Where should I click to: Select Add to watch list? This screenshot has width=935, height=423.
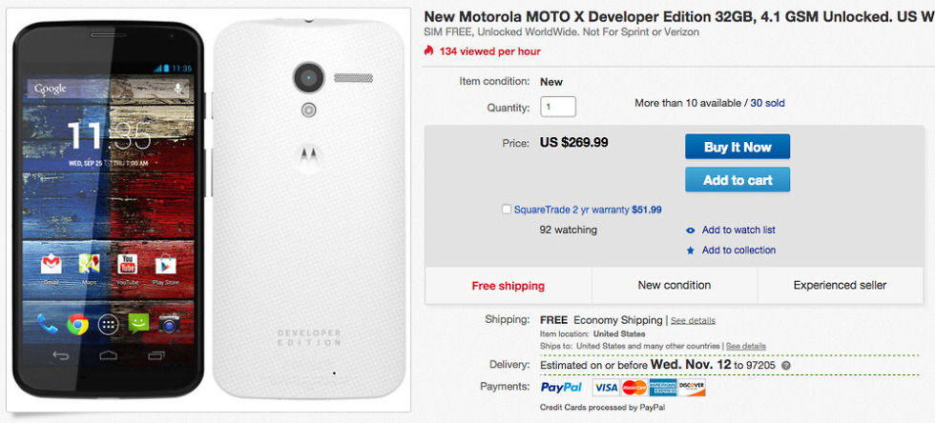(x=738, y=231)
